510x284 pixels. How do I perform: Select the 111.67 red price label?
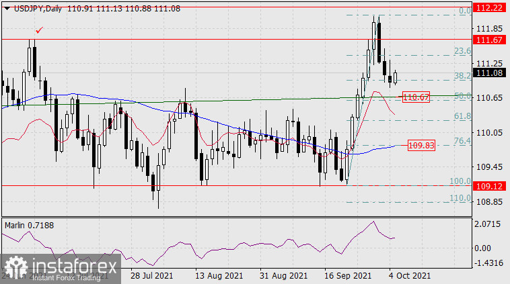click(x=489, y=40)
